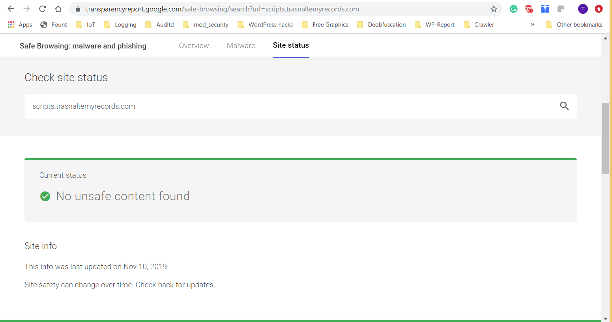The width and height of the screenshot is (612, 322).
Task: Click the padlock site info icon
Action: [78, 9]
